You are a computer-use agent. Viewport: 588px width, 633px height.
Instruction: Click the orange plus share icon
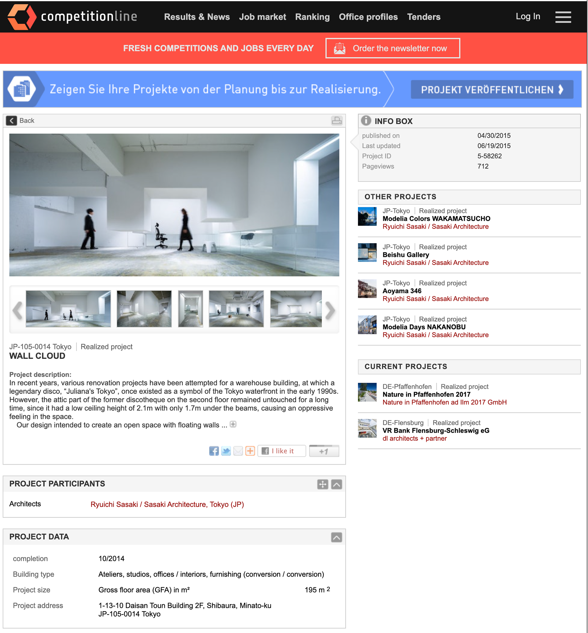(250, 451)
